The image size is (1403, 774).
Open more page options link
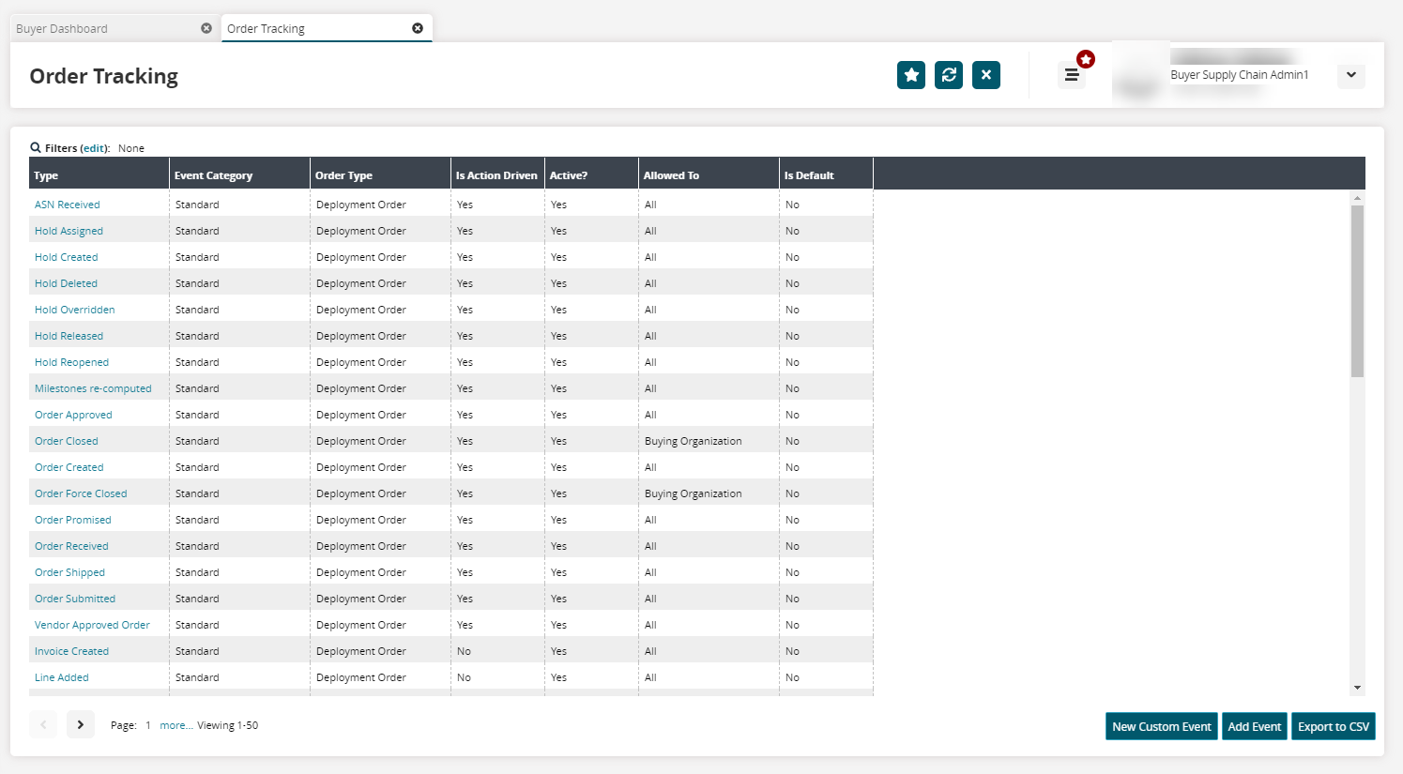[175, 725]
